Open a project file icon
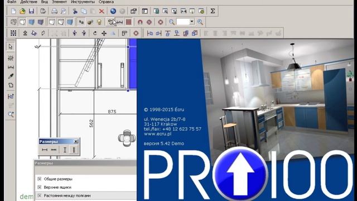 tap(22, 11)
